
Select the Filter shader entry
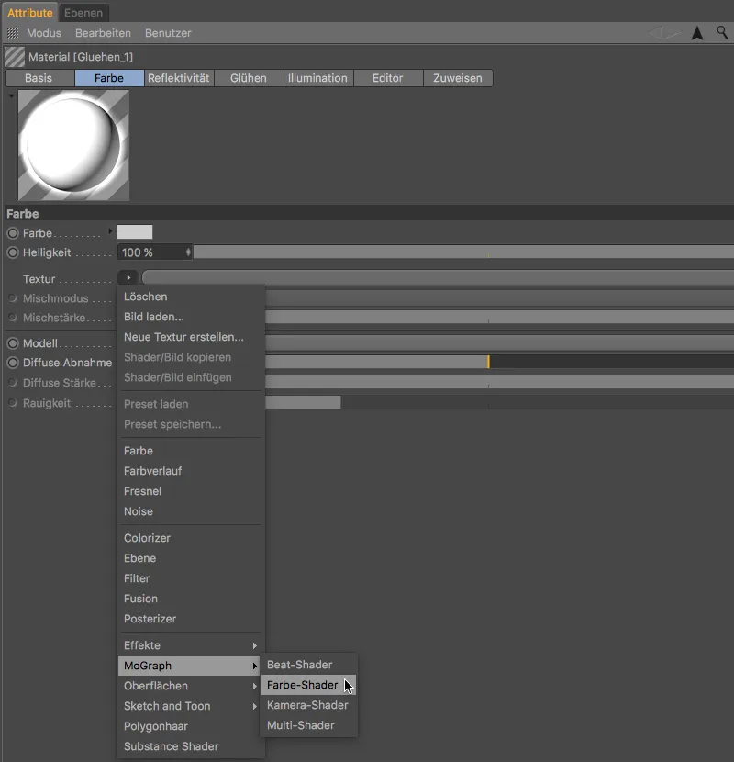tap(191, 578)
